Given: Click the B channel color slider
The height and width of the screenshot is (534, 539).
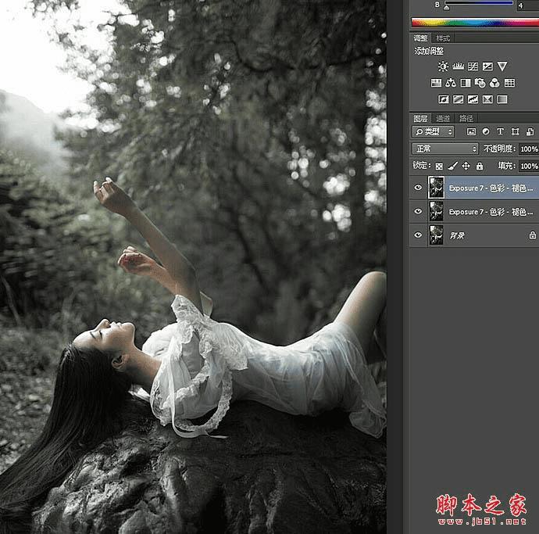Looking at the screenshot, I should tap(479, 4).
